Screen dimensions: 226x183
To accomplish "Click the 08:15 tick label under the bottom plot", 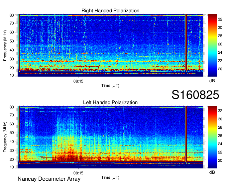I will coord(78,173).
